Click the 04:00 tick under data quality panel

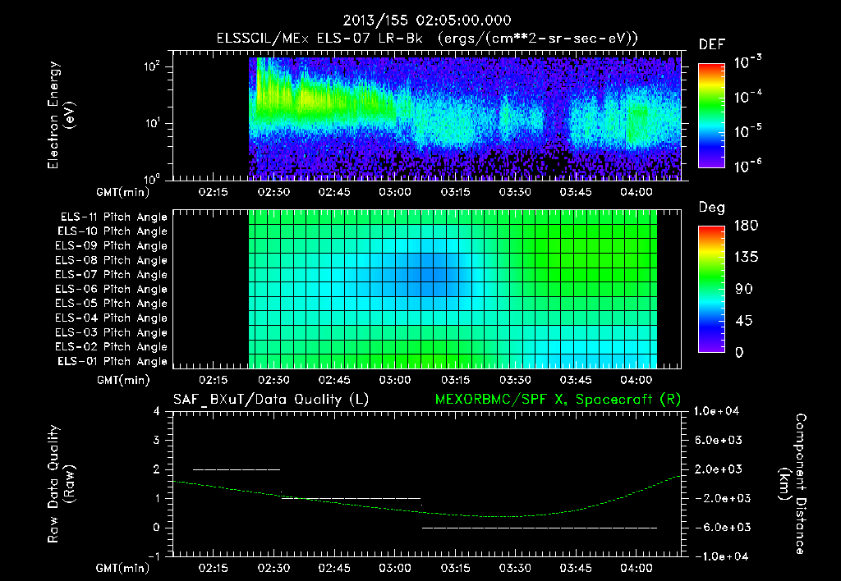pos(636,568)
